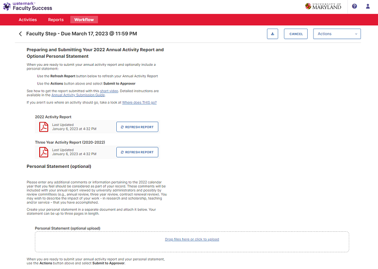
Task: Open the short video link
Action: pos(110,91)
